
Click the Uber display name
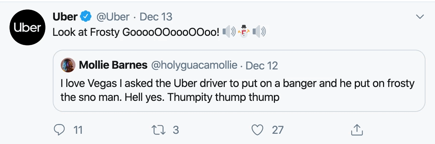click(x=65, y=16)
